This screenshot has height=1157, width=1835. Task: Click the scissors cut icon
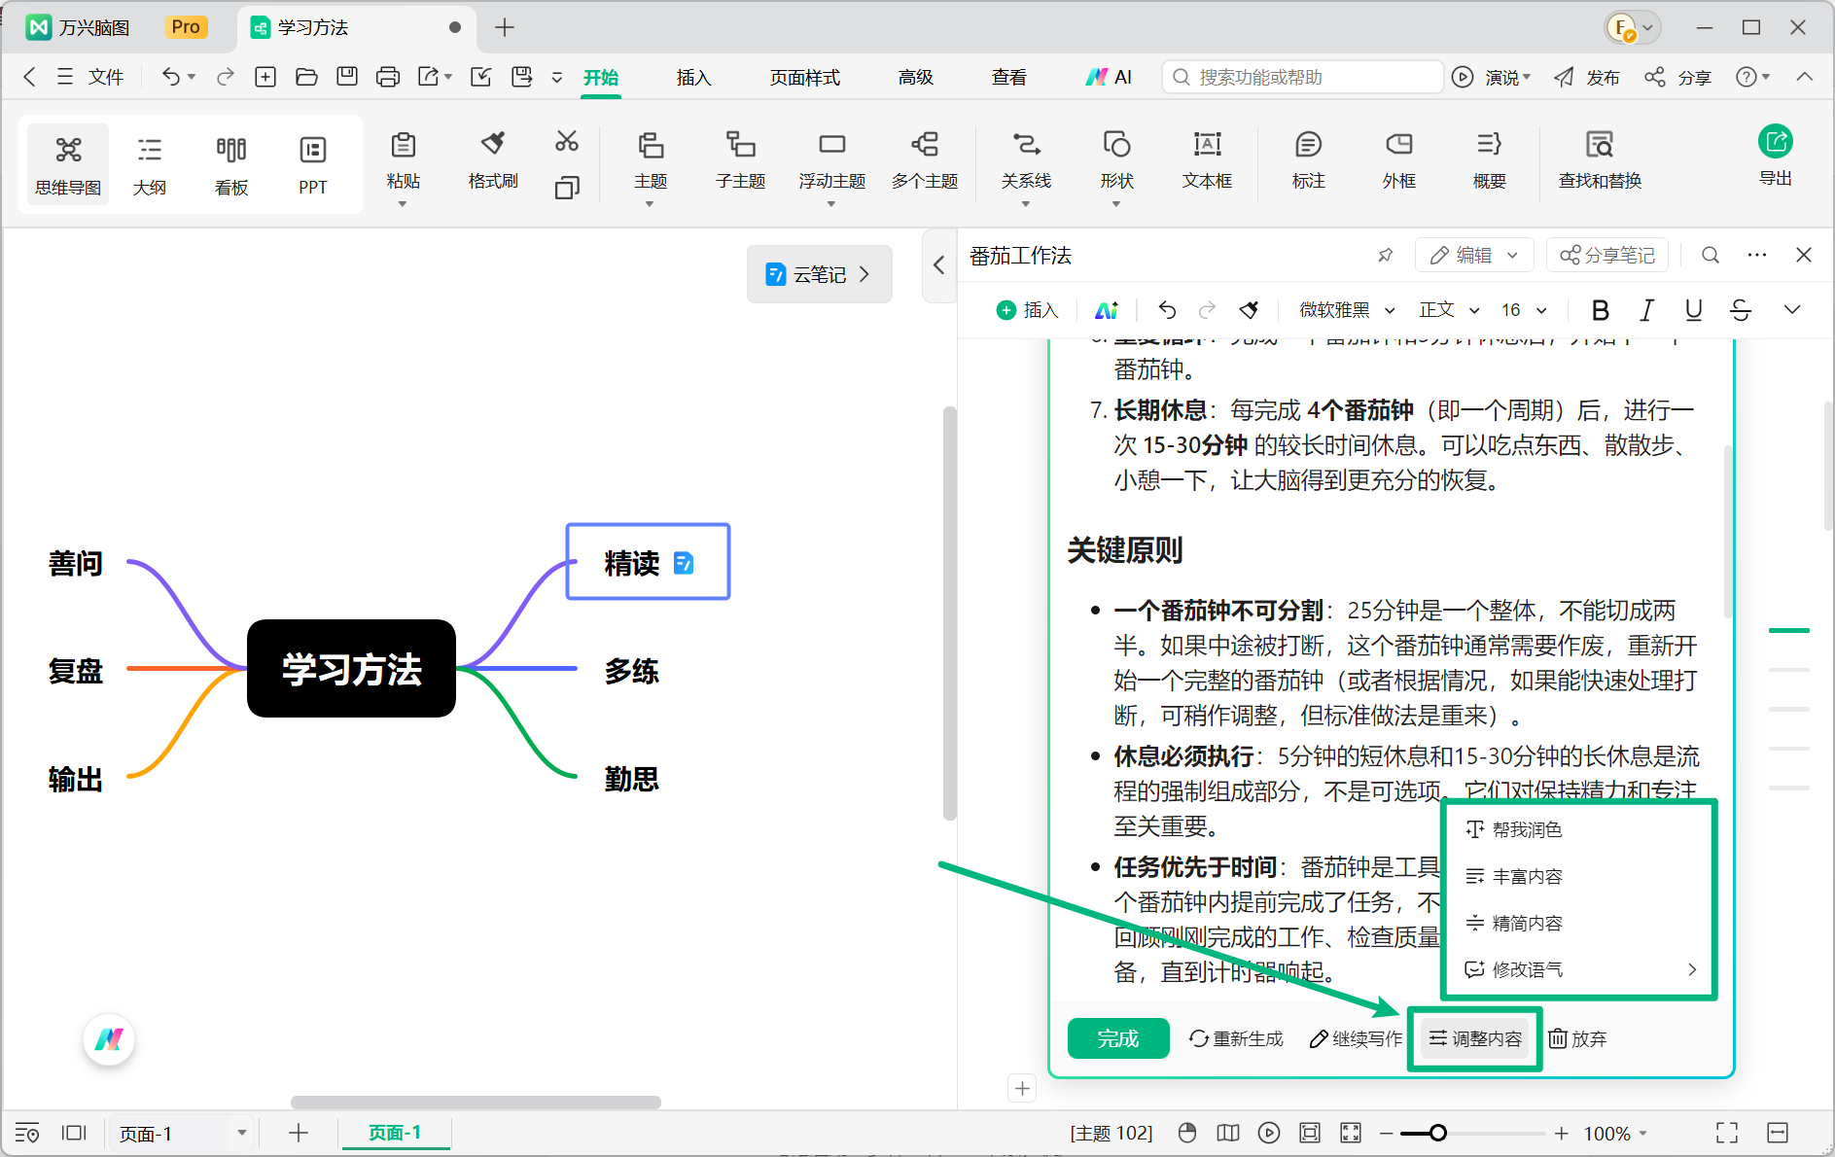567,142
